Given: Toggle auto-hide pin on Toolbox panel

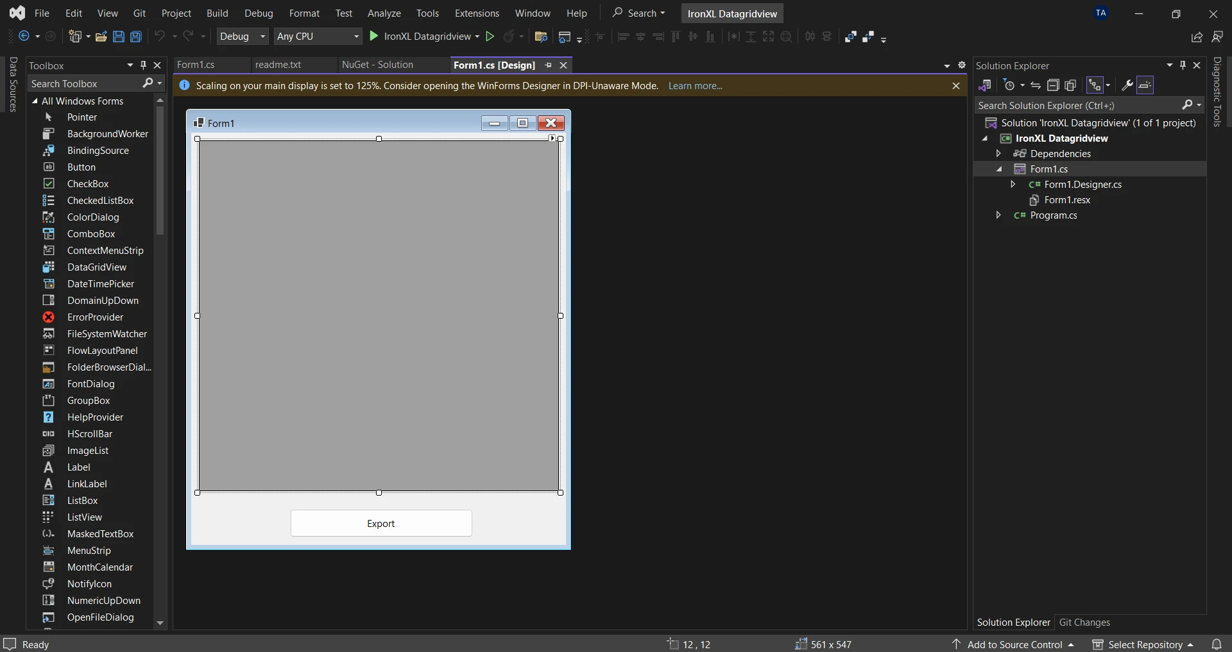Looking at the screenshot, I should (144, 65).
